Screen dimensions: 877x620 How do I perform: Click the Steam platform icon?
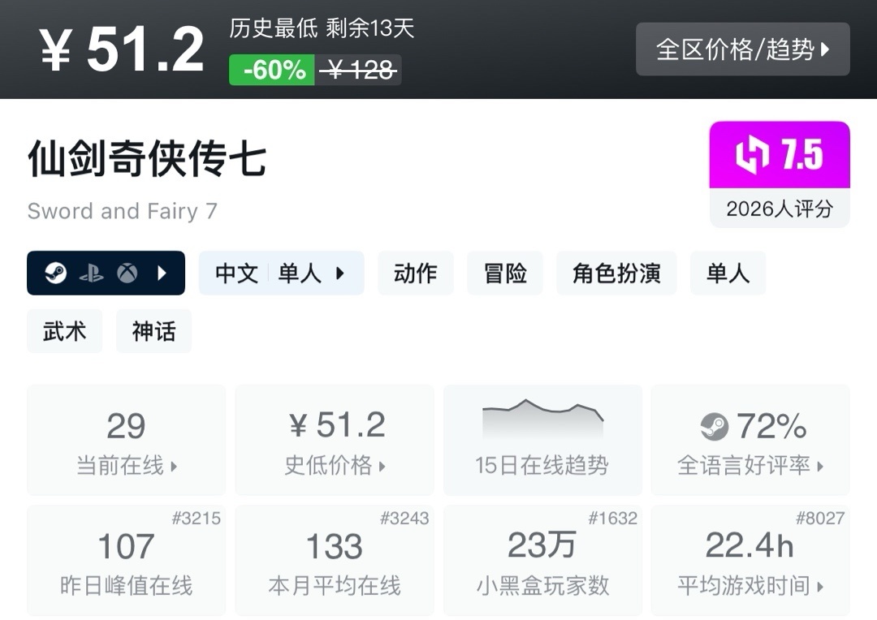(x=55, y=273)
